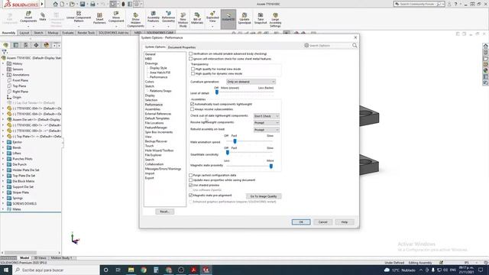The width and height of the screenshot is (489, 275).
Task: Click the Mate animation speed slider handle
Action: pyautogui.click(x=235, y=141)
